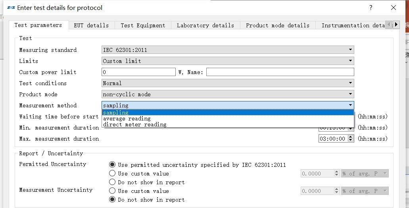Image resolution: width=409 pixels, height=208 pixels.
Task: Select 'Use permitted uncertainty specified by IEC 62301:2011'
Action: pyautogui.click(x=113, y=165)
